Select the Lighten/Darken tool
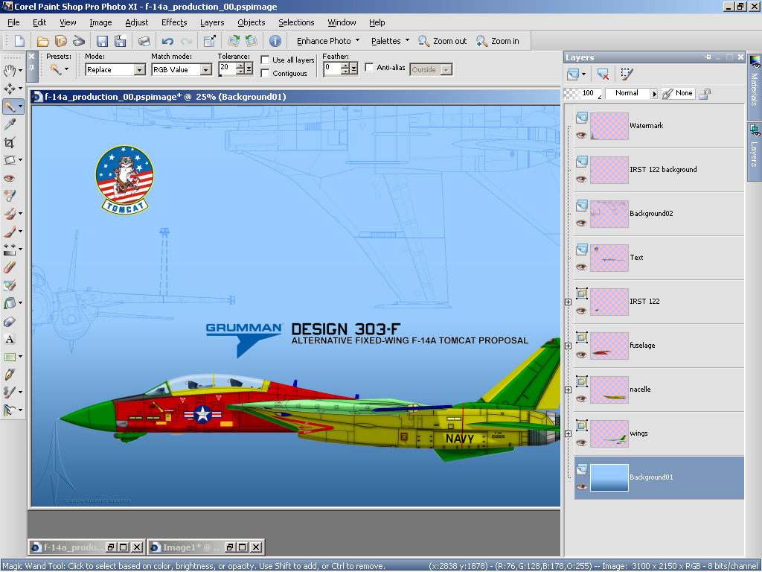 coord(9,250)
